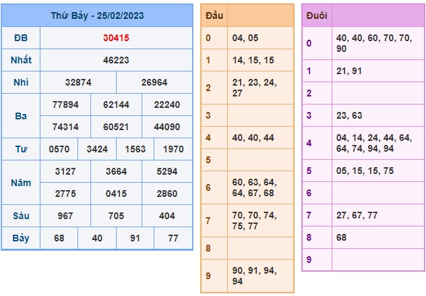Click the number 5294
426x296 pixels.
(166, 171)
